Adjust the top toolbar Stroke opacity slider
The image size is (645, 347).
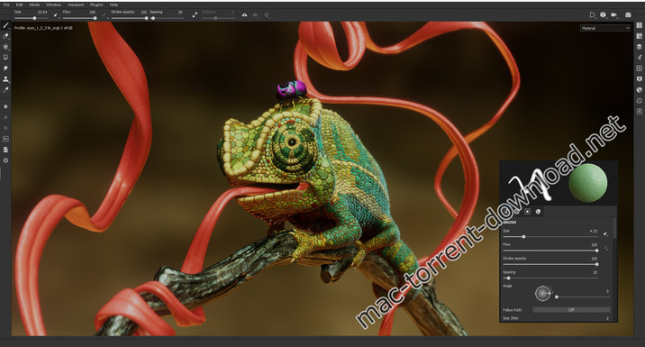click(129, 18)
